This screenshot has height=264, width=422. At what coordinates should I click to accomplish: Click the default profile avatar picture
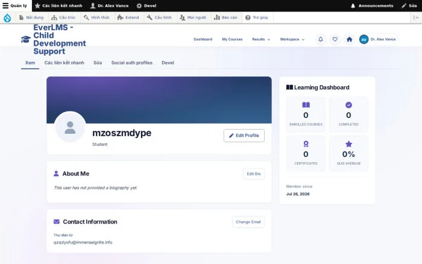(71, 127)
